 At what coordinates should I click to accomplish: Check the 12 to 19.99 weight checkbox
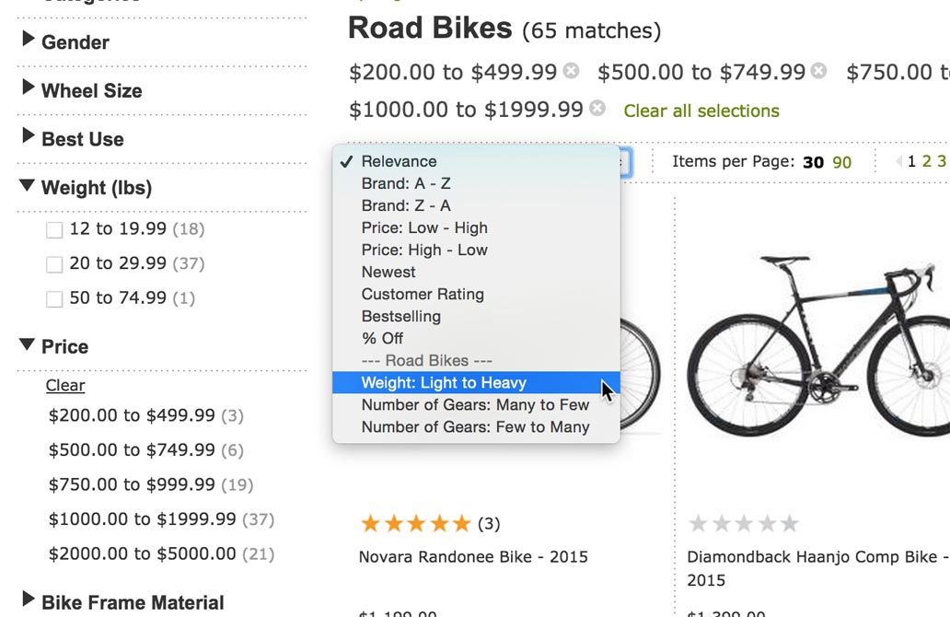tap(54, 229)
